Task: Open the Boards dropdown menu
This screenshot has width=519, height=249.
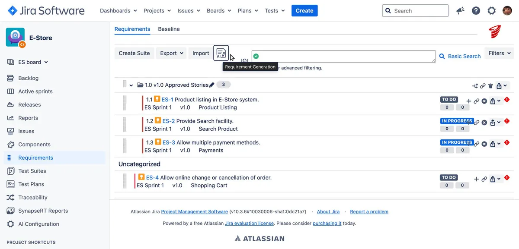Action: pos(219,11)
